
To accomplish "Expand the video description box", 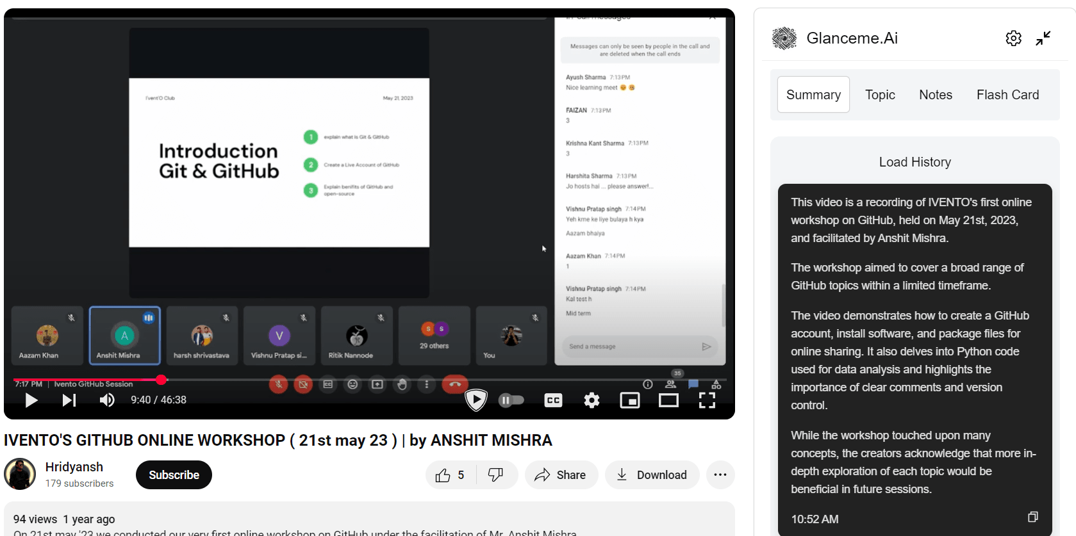I will (369, 519).
